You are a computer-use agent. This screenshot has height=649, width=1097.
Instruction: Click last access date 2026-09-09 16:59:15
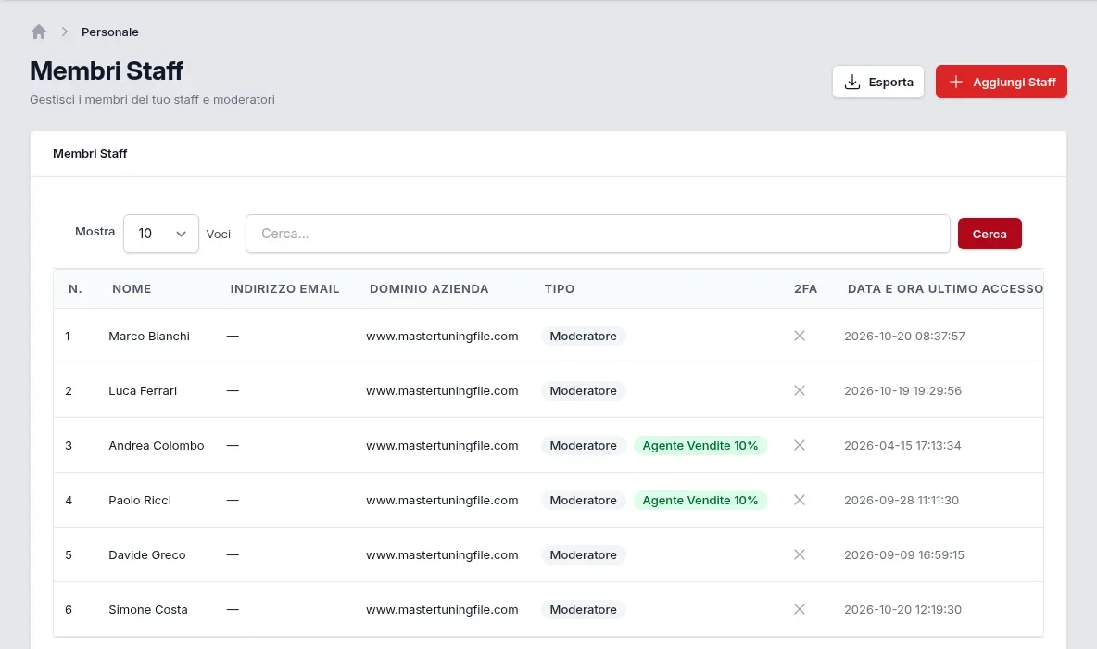(x=904, y=554)
